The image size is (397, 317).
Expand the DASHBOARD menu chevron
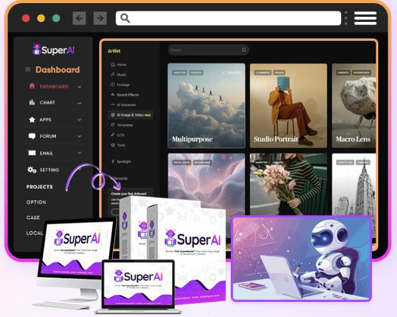click(79, 86)
